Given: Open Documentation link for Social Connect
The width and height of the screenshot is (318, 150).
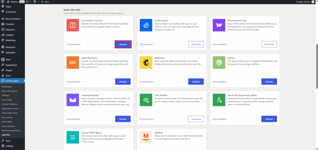Looking at the screenshot, I should click(147, 44).
